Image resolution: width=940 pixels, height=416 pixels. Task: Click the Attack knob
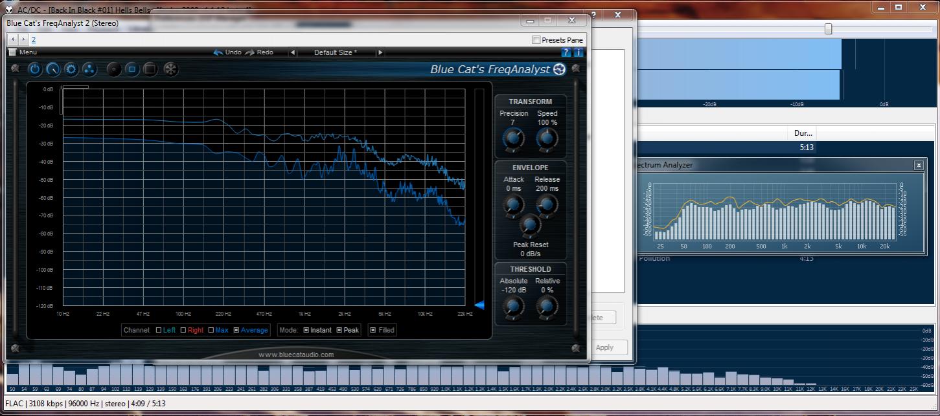(x=513, y=205)
